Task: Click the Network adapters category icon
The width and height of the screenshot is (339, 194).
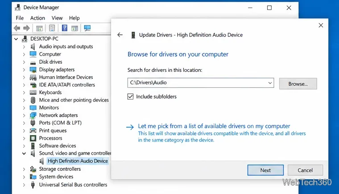Action: (33, 115)
